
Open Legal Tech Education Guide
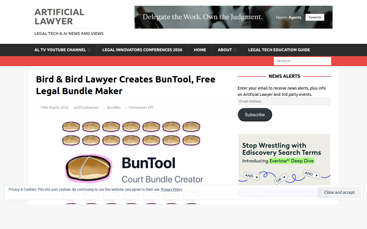pyautogui.click(x=279, y=50)
